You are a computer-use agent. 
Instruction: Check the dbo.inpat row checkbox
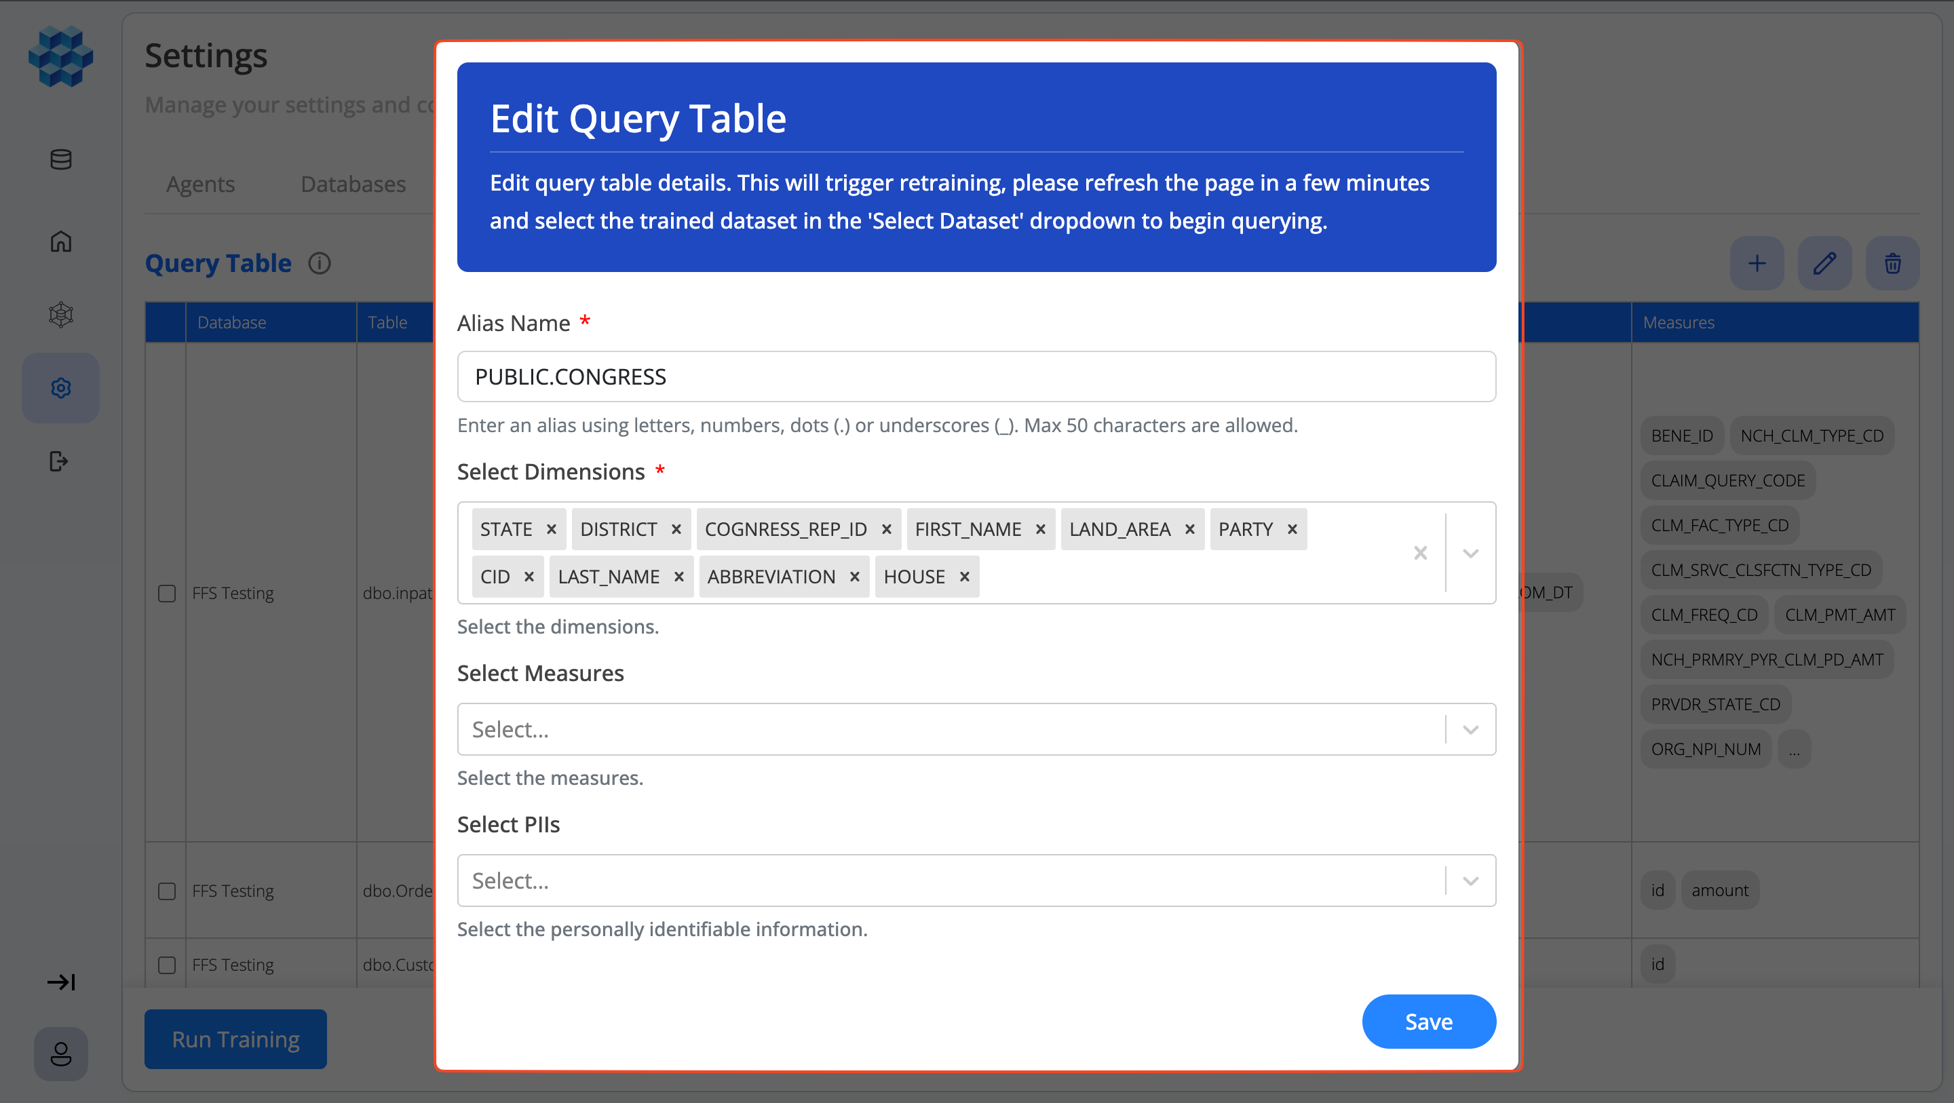click(167, 594)
